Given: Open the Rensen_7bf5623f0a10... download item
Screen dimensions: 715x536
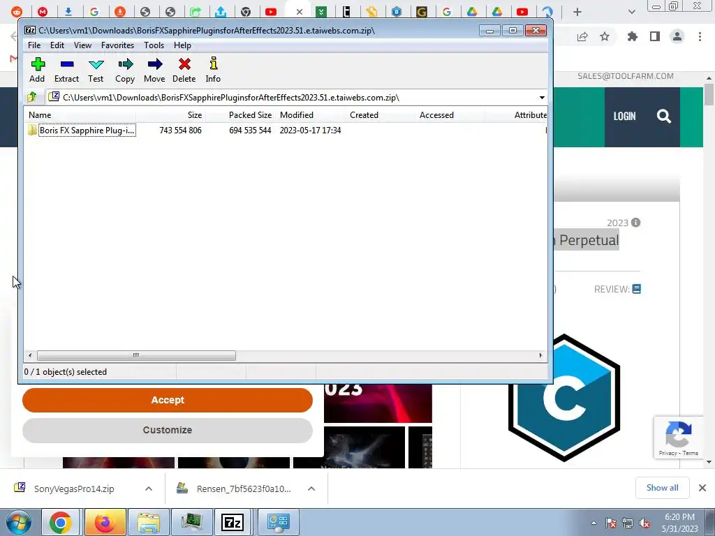Looking at the screenshot, I should coord(244,489).
